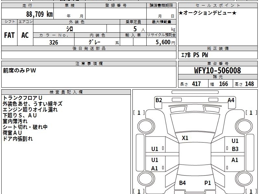Click the 高さ height label

click(x=239, y=84)
